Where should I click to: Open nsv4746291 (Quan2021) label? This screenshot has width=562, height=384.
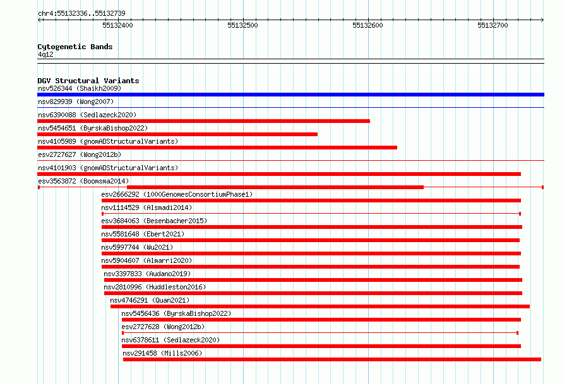pyautogui.click(x=150, y=300)
